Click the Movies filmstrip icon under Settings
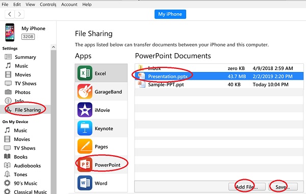The width and height of the screenshot is (306, 194). [8, 75]
